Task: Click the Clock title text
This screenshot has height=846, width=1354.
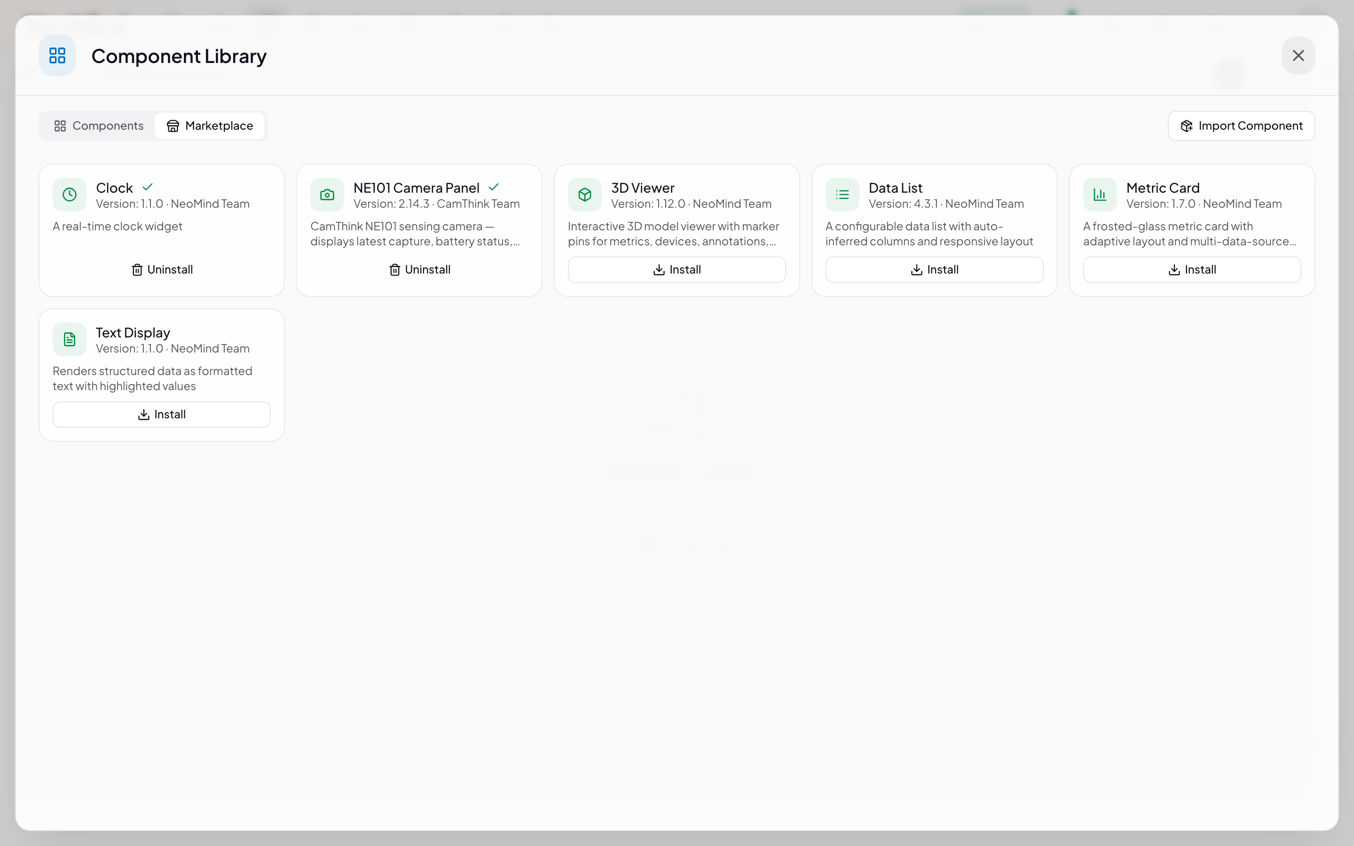Action: (x=114, y=188)
